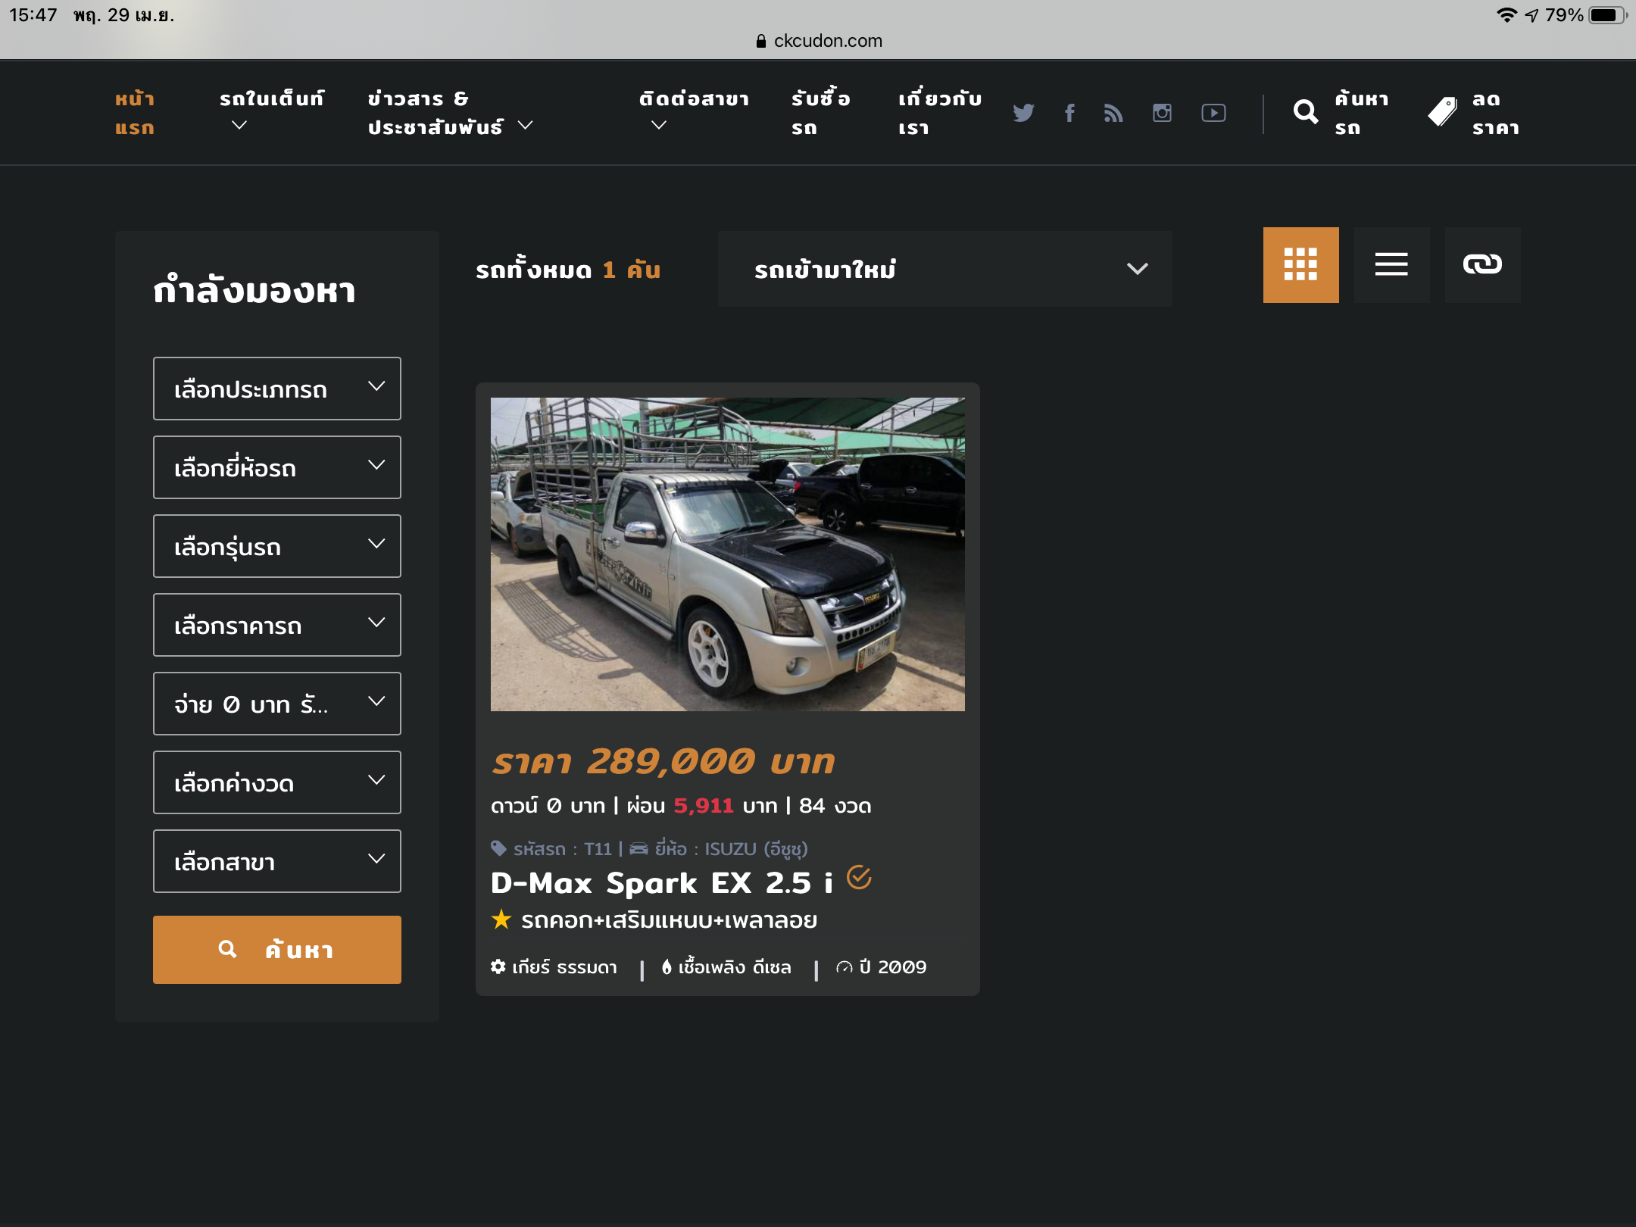Tap the 15:47 clock in status bar
Screen dimensions: 1636x1227
tap(33, 15)
